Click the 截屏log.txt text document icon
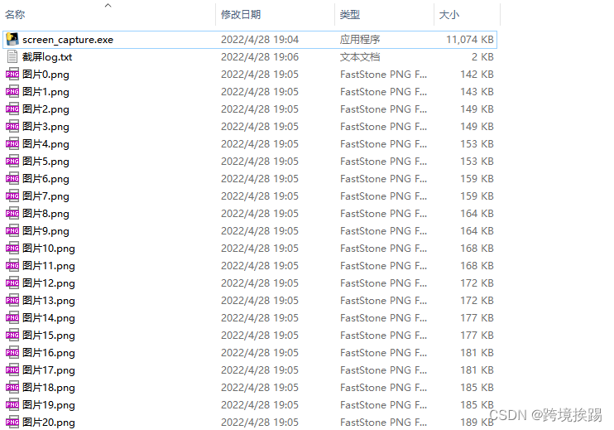This screenshot has width=614, height=430. [x=12, y=57]
